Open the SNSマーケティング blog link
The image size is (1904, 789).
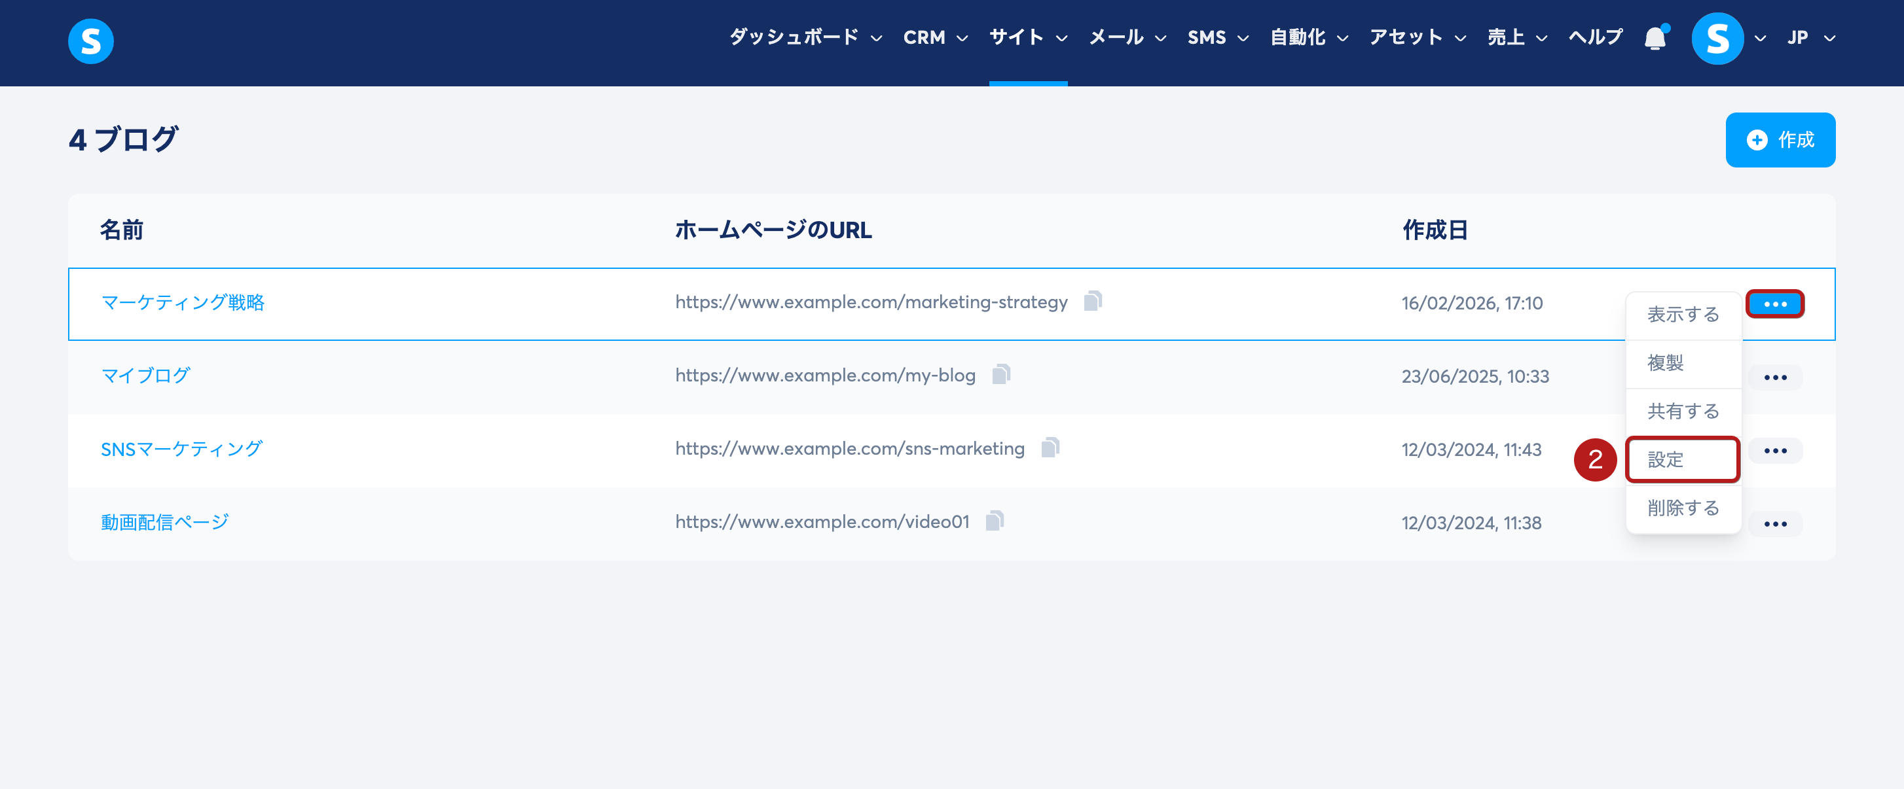point(181,448)
